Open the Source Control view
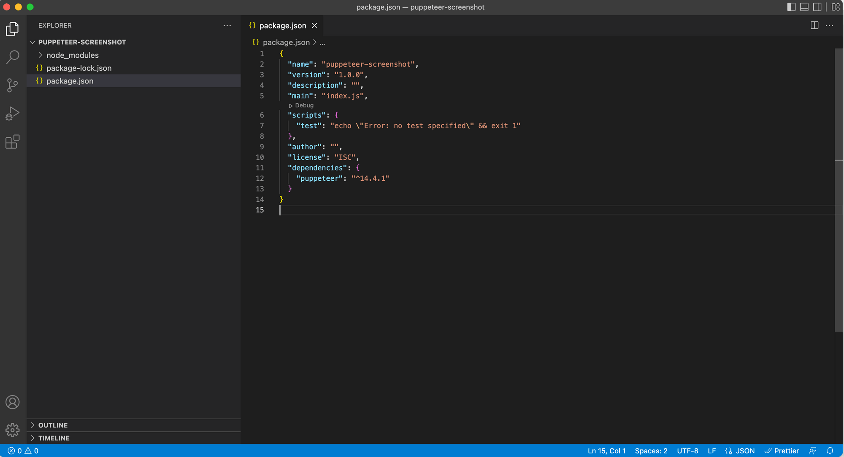 coord(13,86)
